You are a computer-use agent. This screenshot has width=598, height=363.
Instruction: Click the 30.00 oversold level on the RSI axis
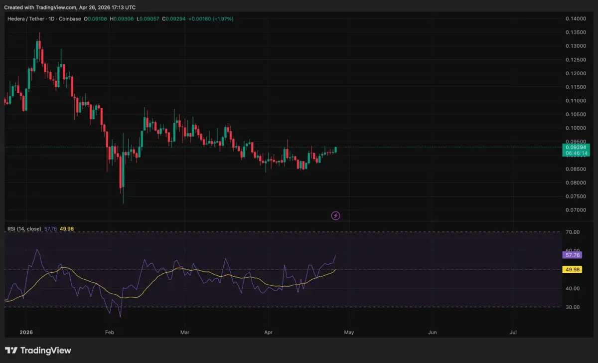pyautogui.click(x=573, y=307)
